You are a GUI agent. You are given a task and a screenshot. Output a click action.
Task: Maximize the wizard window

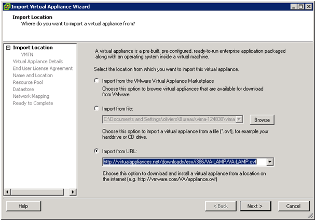(300, 7)
